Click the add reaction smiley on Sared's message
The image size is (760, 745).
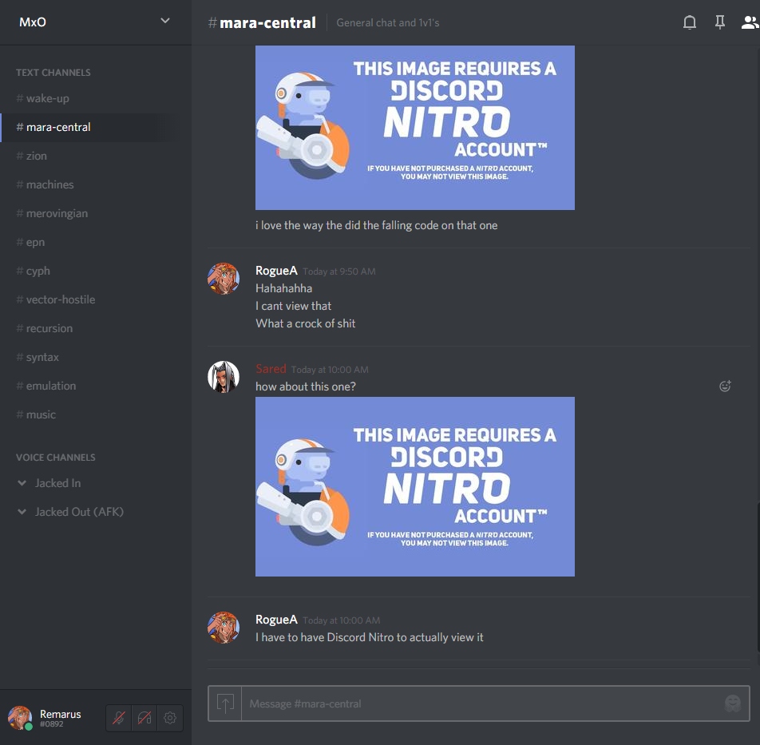[725, 386]
